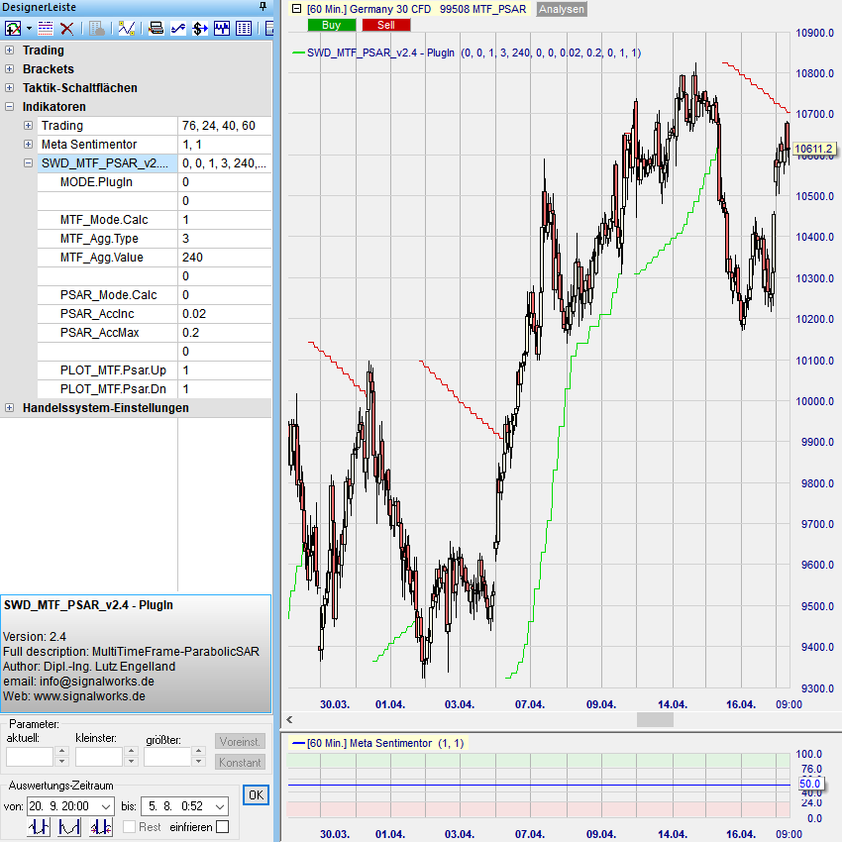The image size is (842, 842).
Task: Select the MTF_Agg.Type parameter row
Action: (x=155, y=239)
